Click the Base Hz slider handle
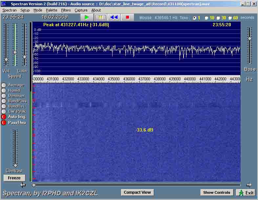 [x=250, y=39]
